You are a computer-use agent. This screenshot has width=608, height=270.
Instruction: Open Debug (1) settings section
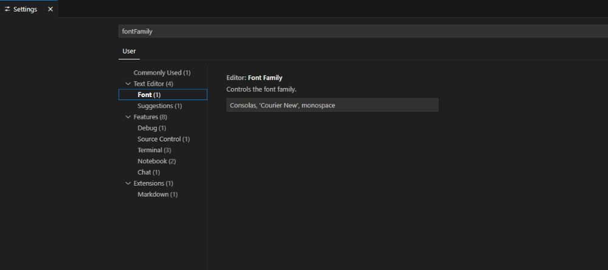151,128
